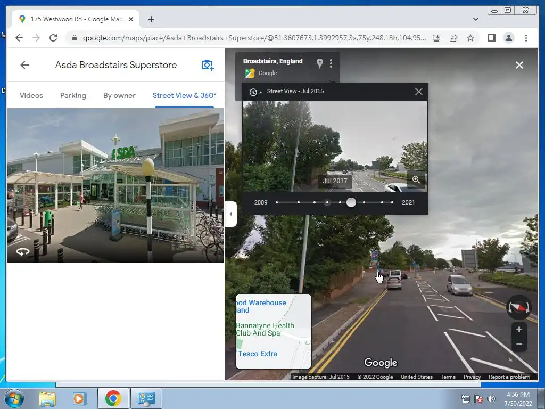The image size is (545, 409).
Task: Open clock showing 4:56 PM
Action: [518, 399]
